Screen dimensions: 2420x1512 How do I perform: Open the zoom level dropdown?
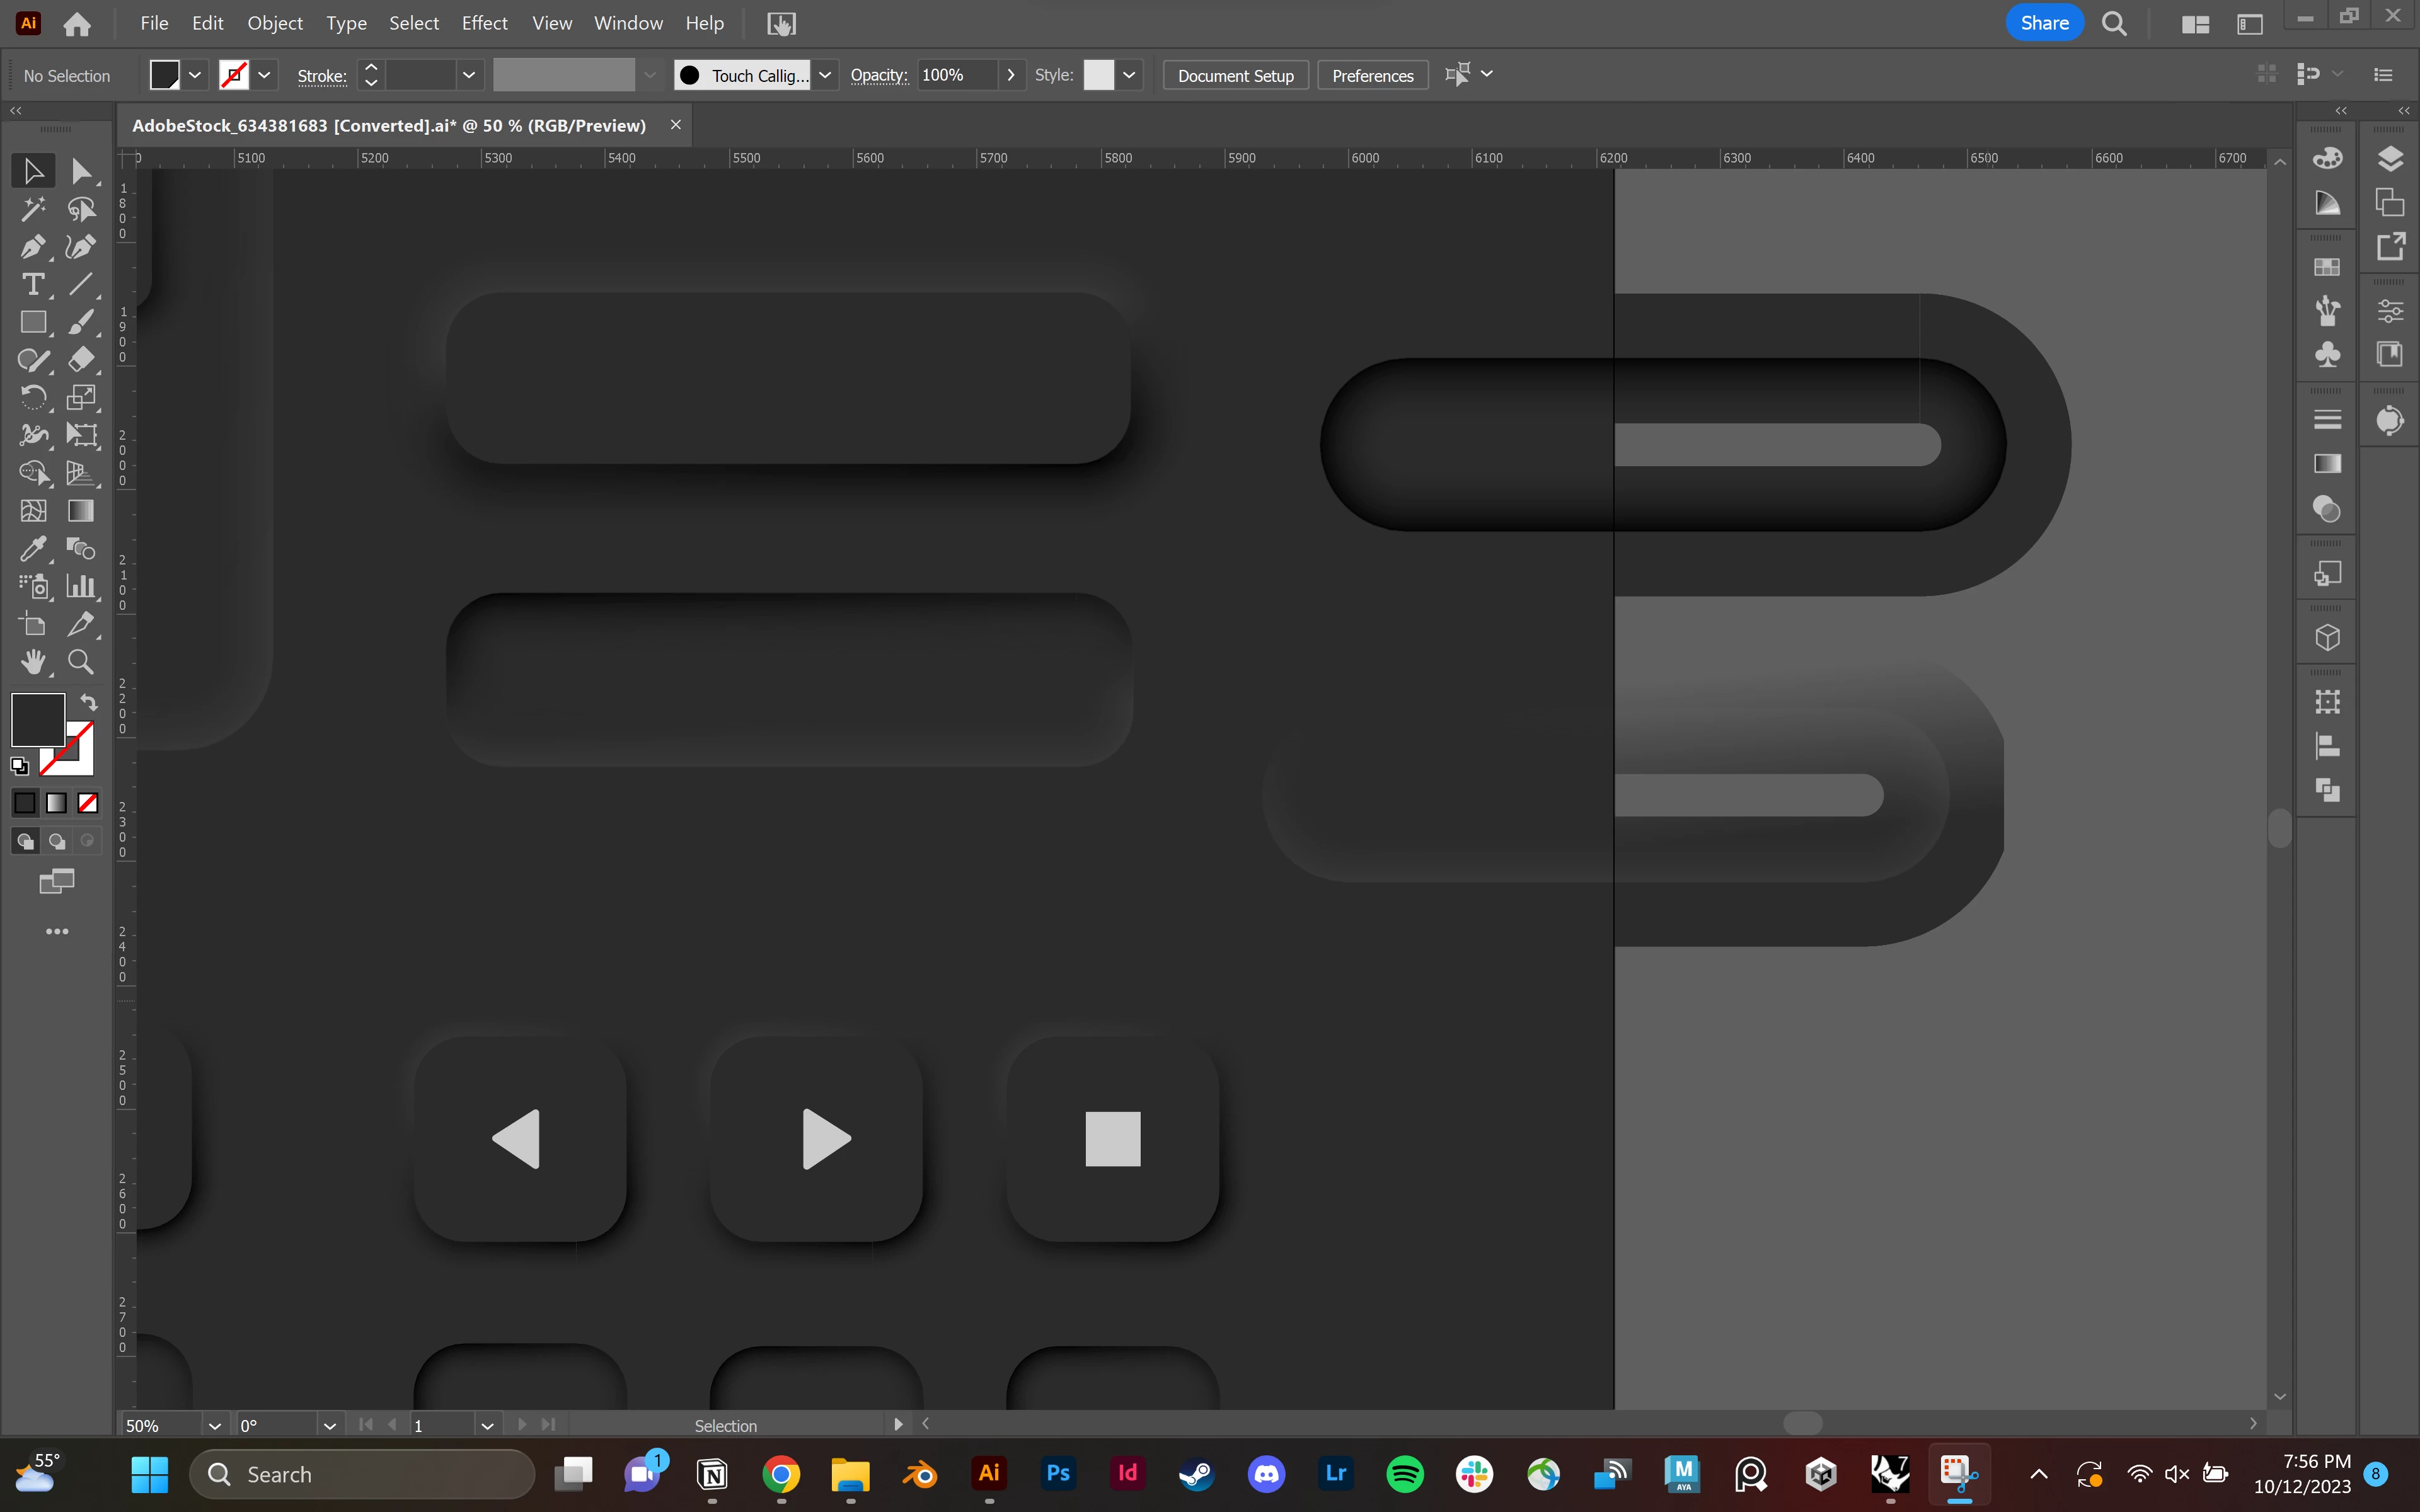tap(214, 1425)
